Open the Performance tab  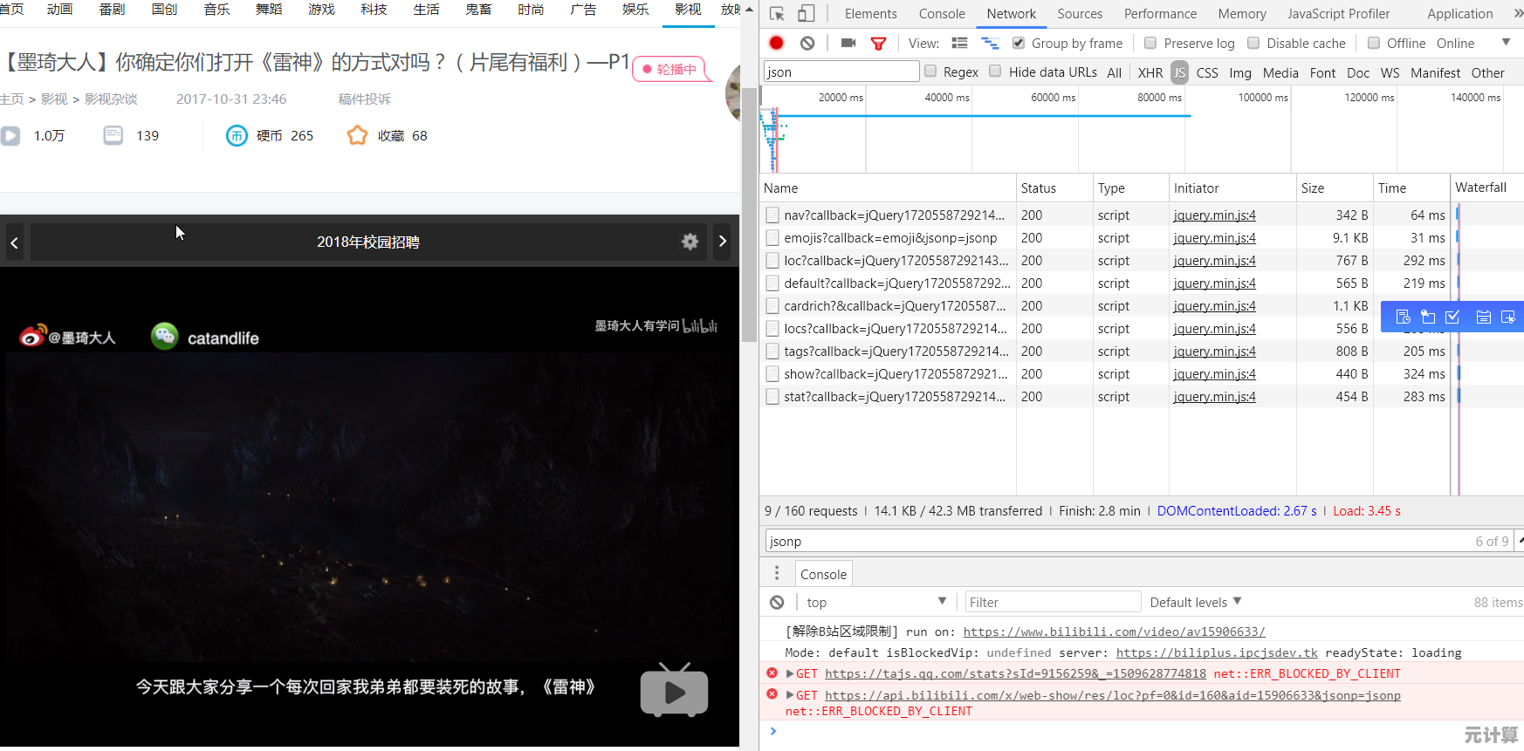(1160, 14)
